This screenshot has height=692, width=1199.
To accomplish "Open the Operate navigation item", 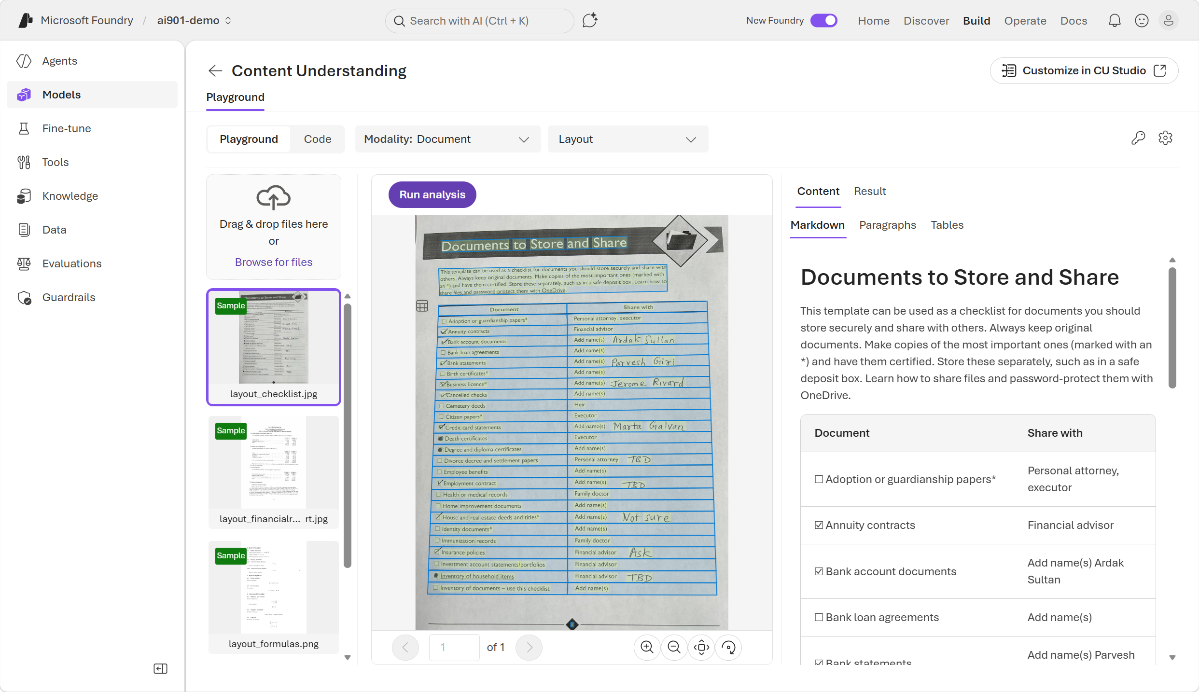I will click(x=1025, y=21).
